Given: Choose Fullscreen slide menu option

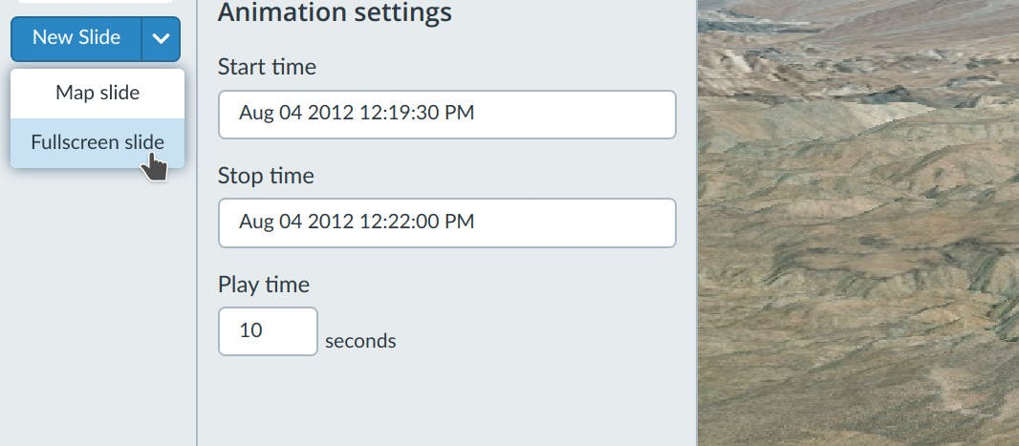Looking at the screenshot, I should pyautogui.click(x=98, y=142).
